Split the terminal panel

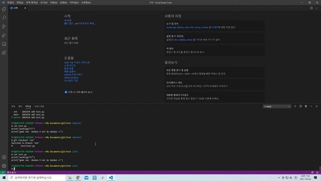[x=300, y=106]
